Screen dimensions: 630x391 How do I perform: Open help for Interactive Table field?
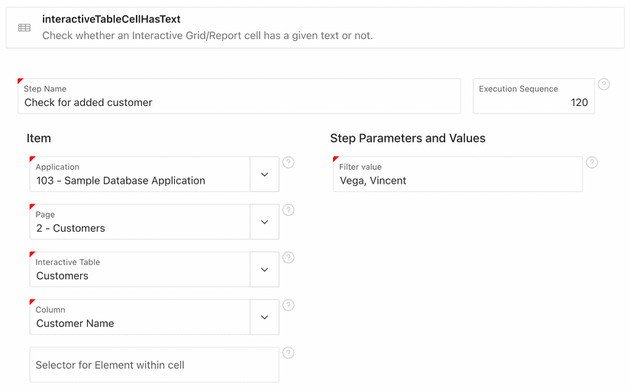point(289,258)
